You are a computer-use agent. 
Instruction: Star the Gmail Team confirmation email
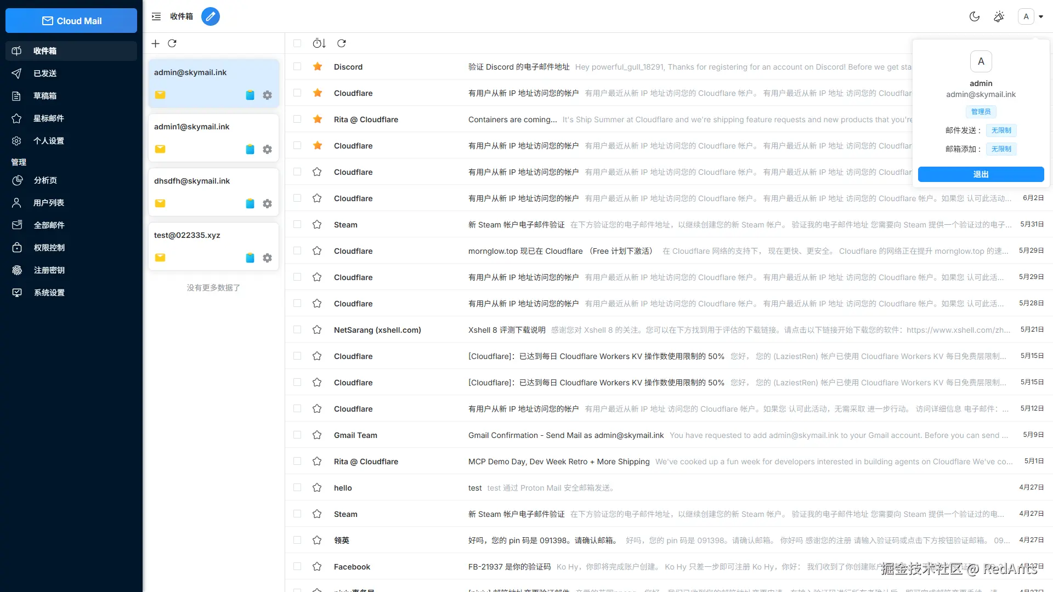[x=317, y=435]
